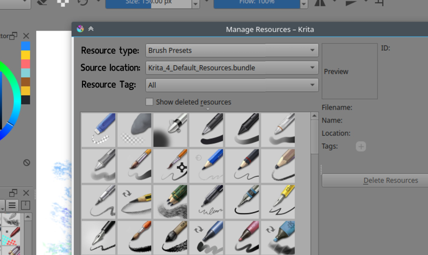The image size is (428, 255).
Task: Click the shade window up-arrows icon in titlebar
Action: 91,29
